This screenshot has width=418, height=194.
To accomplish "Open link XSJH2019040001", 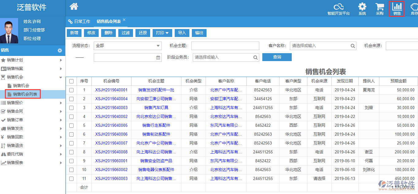I will coord(111,90).
